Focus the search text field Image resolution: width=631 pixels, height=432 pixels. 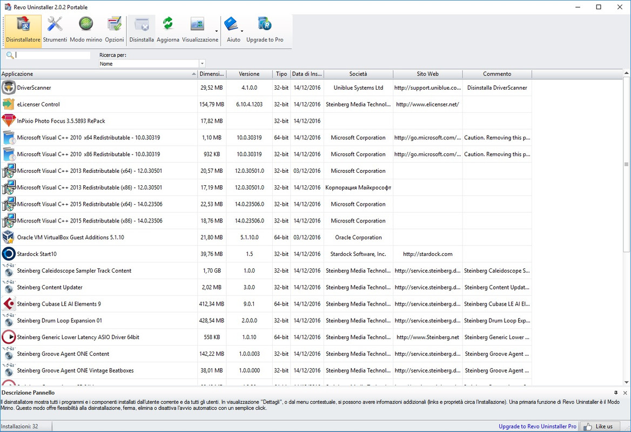tap(53, 55)
